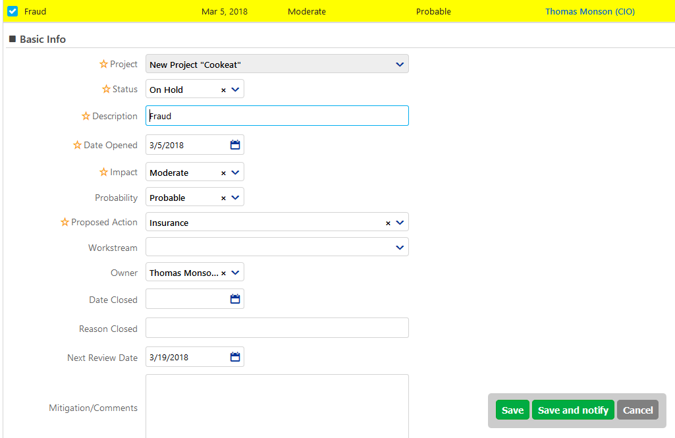Cancel editing the risk
The image size is (675, 438).
pos(637,410)
